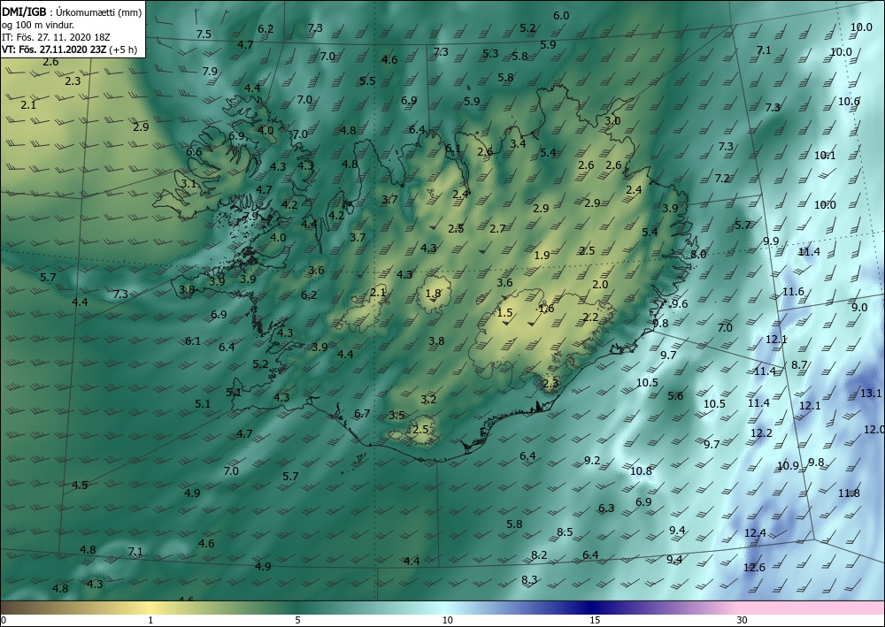The image size is (885, 627).
Task: Select the 5.3 map value
Action: pyautogui.click(x=490, y=54)
